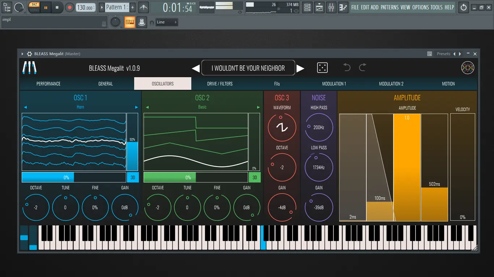Click the plugin window previous preset arrow
The height and width of the screenshot is (277, 494).
click(455, 54)
